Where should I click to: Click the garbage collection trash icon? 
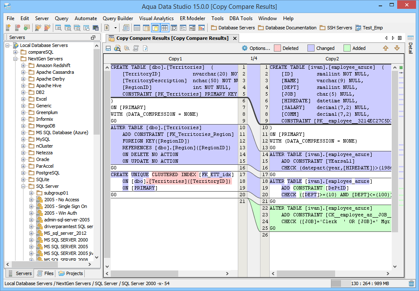tap(411, 283)
